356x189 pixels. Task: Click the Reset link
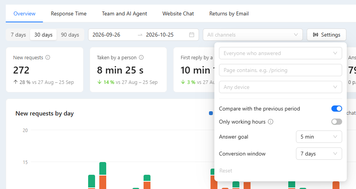[226, 171]
